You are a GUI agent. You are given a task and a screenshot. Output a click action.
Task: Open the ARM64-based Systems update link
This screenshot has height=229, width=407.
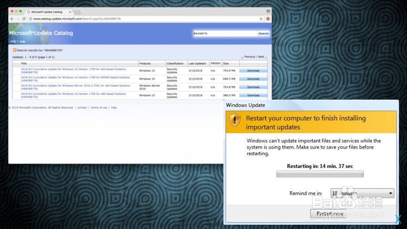[x=75, y=79]
